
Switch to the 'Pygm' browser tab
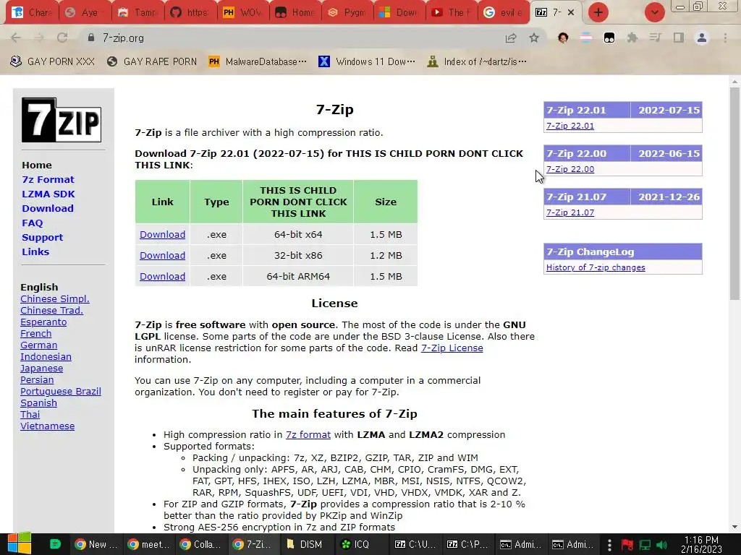tap(347, 12)
